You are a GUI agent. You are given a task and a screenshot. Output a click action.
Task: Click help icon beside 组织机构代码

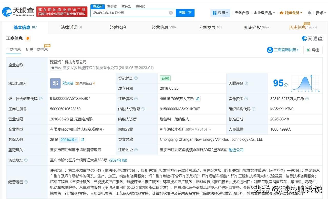tap(254, 109)
